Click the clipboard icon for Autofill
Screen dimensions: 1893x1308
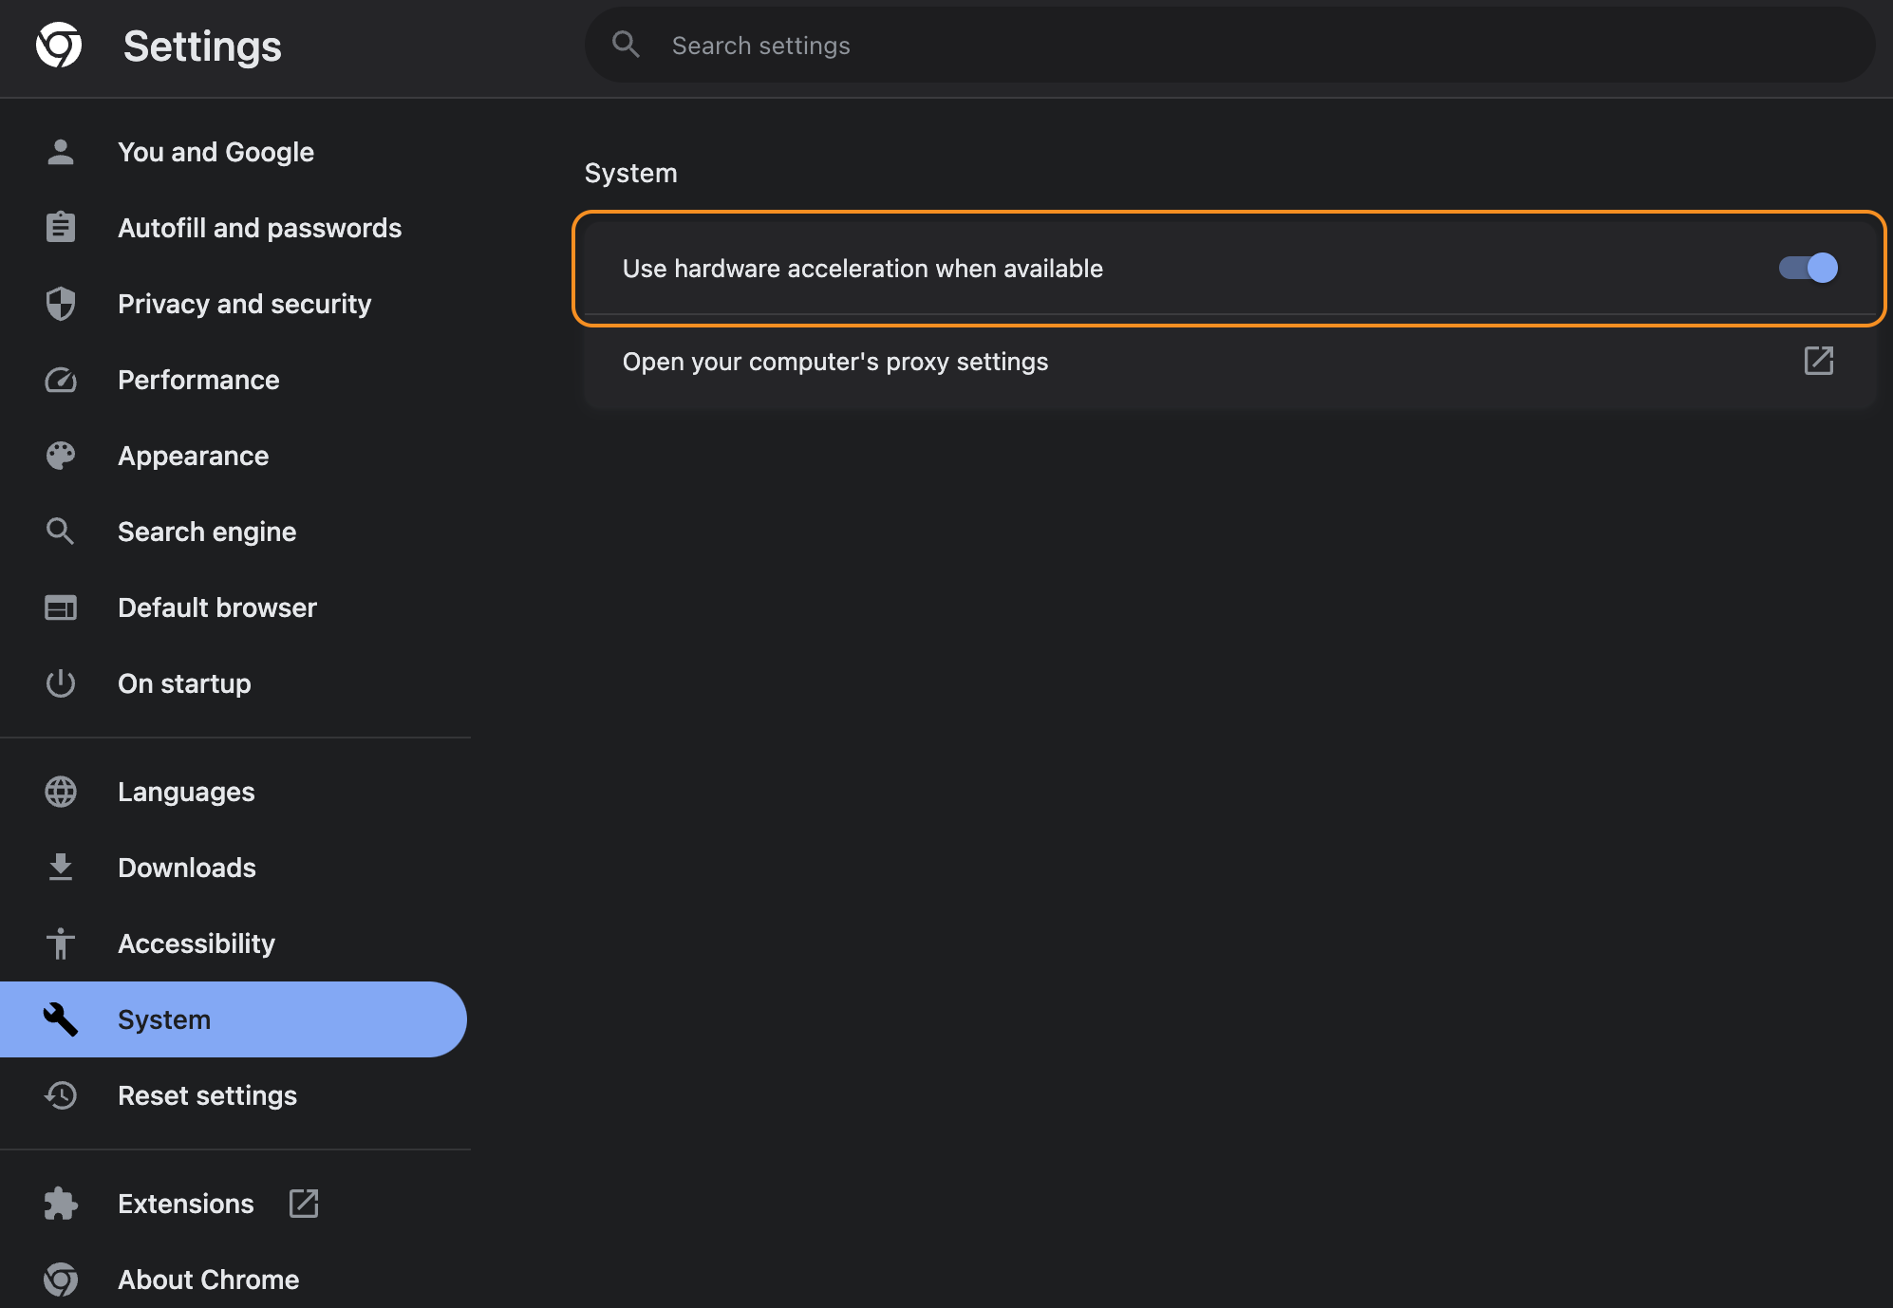(x=61, y=228)
